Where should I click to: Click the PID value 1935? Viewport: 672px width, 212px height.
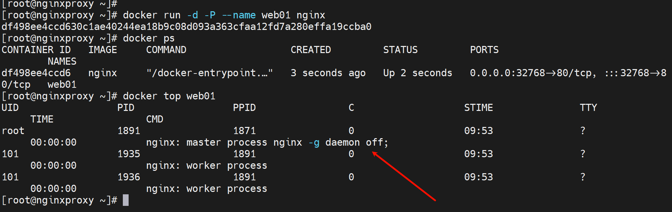click(x=129, y=154)
